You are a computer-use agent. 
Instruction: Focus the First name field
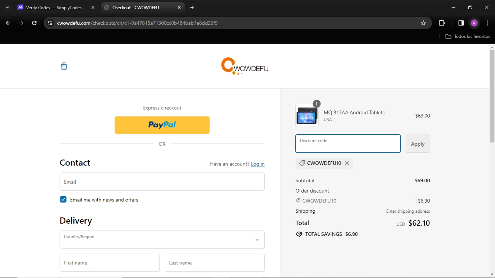pos(110,263)
